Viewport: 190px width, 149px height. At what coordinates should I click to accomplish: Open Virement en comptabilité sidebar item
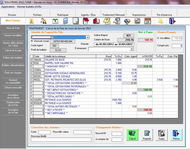13,81
